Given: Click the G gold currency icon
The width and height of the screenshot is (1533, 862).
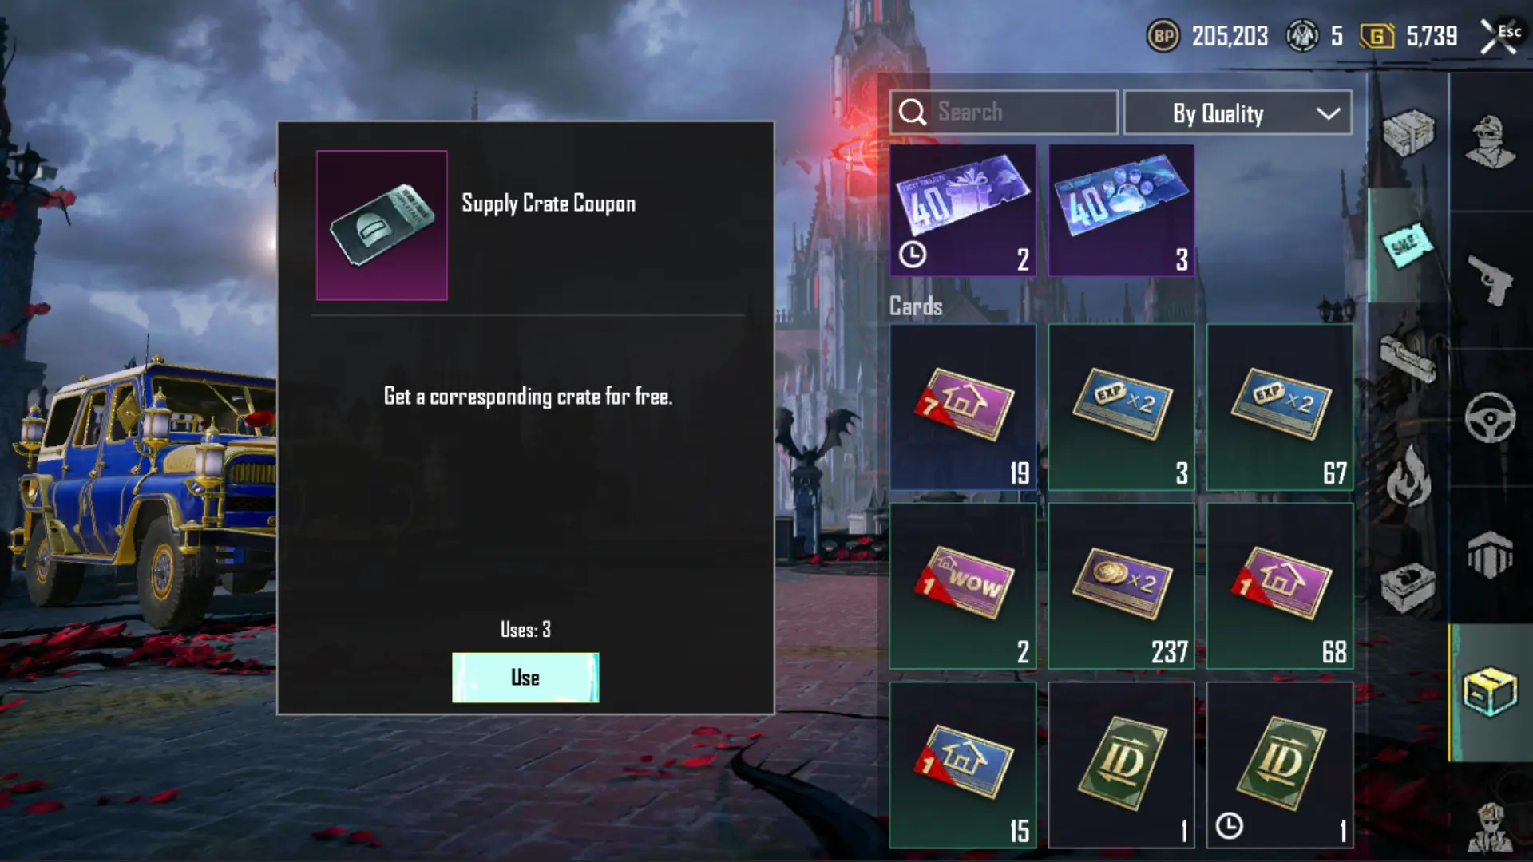Looking at the screenshot, I should tap(1377, 36).
